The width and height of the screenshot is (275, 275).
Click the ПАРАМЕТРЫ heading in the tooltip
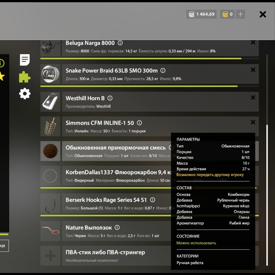(x=188, y=140)
